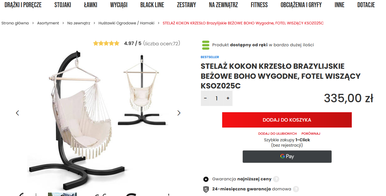The image size is (386, 196).
Task: Click the warranty shield icon
Action: tap(206, 189)
